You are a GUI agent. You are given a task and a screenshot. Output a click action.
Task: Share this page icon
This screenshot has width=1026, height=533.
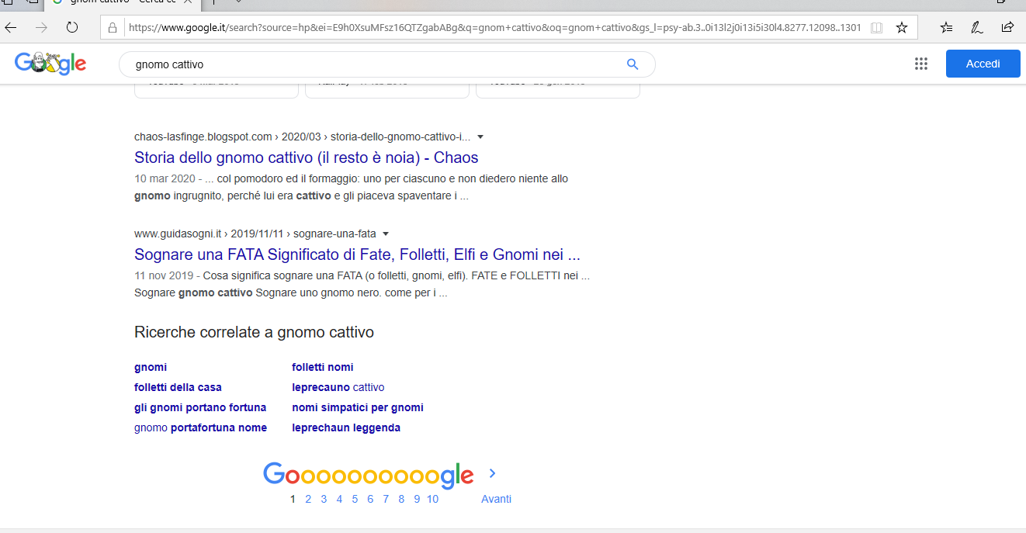pos(1007,27)
